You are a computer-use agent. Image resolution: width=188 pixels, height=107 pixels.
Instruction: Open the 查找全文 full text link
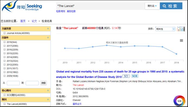77,104
